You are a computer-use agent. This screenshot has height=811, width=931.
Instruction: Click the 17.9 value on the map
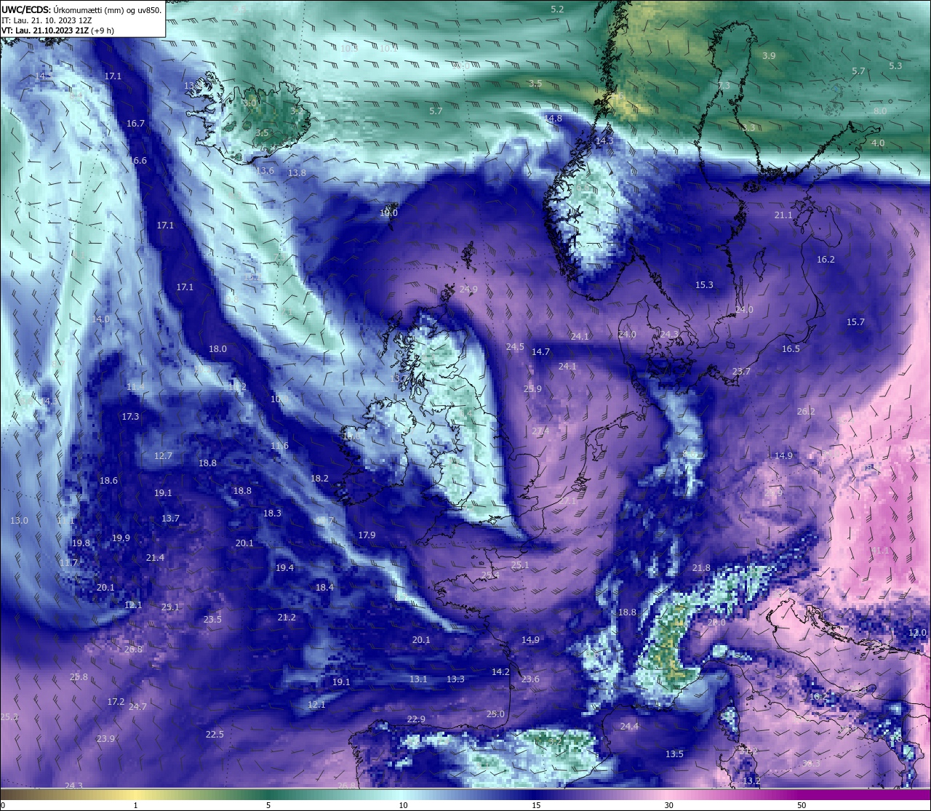pos(367,535)
